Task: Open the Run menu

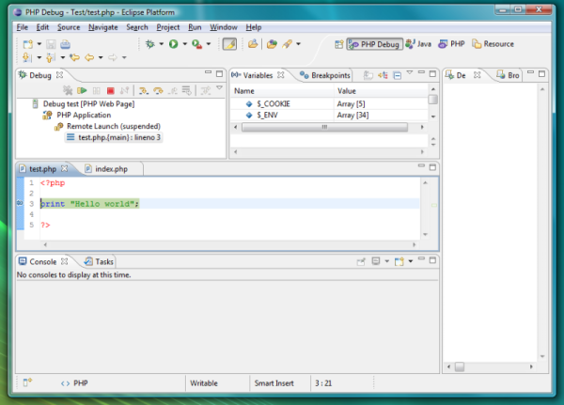Action: tap(195, 27)
